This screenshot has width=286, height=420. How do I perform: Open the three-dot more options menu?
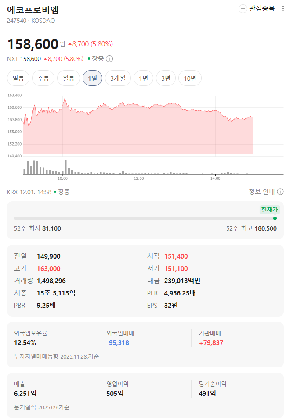[x=283, y=9]
